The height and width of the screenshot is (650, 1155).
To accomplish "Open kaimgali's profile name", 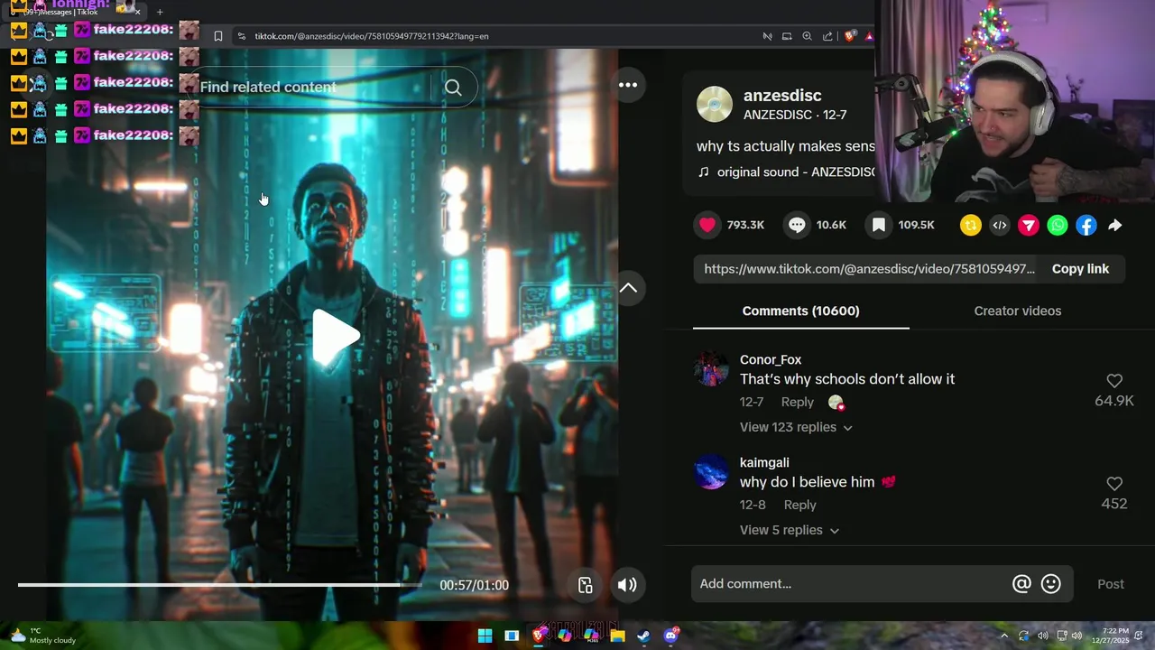I will pos(764,462).
